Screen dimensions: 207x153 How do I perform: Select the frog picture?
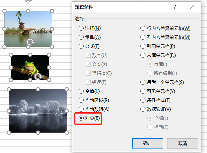30,67
